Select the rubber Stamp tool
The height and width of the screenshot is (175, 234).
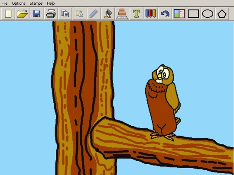pyautogui.click(x=122, y=14)
